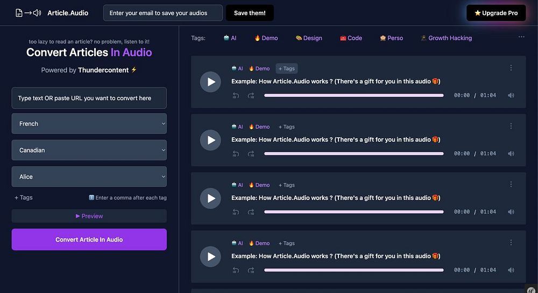Viewport: 538px width, 293px height.
Task: Seek on the third audio progress bar
Action: tap(354, 212)
